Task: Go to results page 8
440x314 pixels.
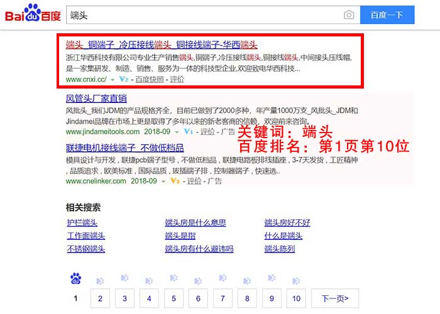Action: (x=247, y=298)
